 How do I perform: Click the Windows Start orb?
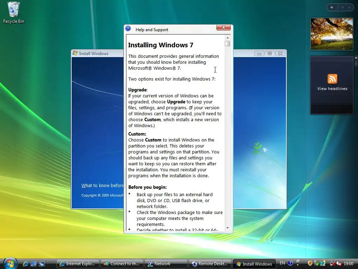[10, 263]
